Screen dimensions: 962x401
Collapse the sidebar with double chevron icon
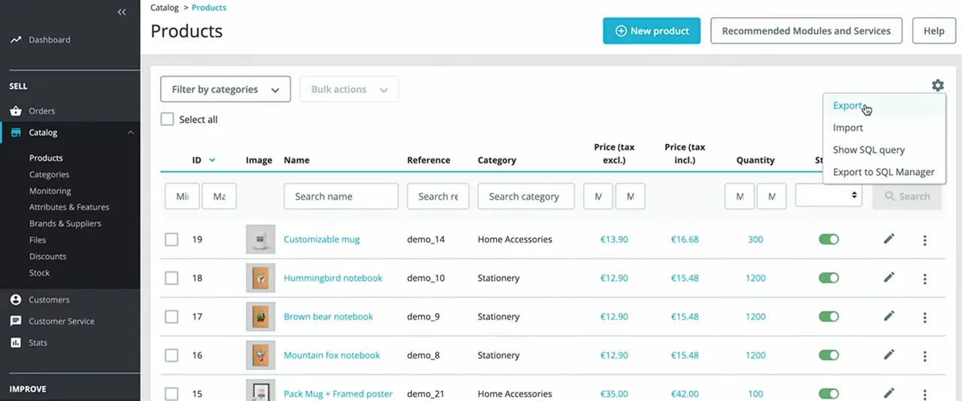[122, 12]
